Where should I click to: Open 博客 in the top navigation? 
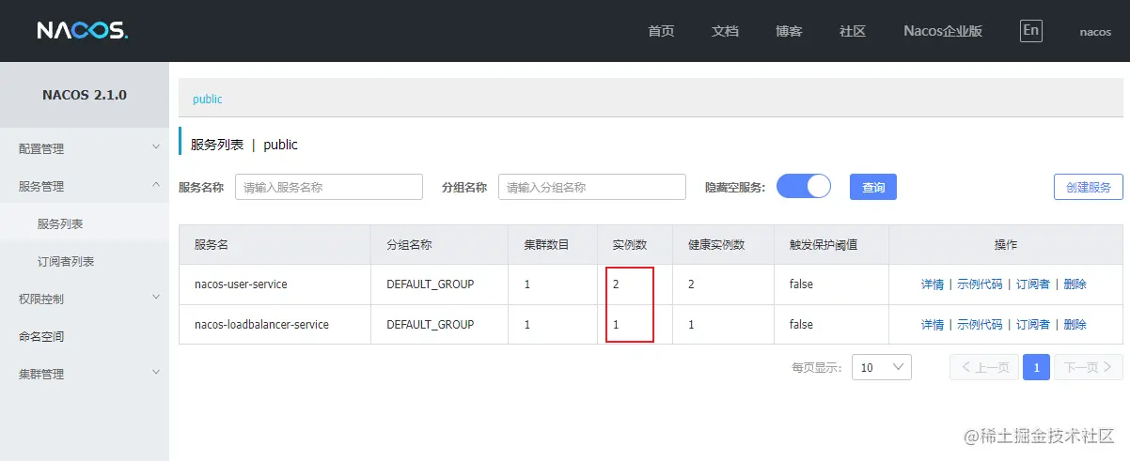(x=789, y=31)
